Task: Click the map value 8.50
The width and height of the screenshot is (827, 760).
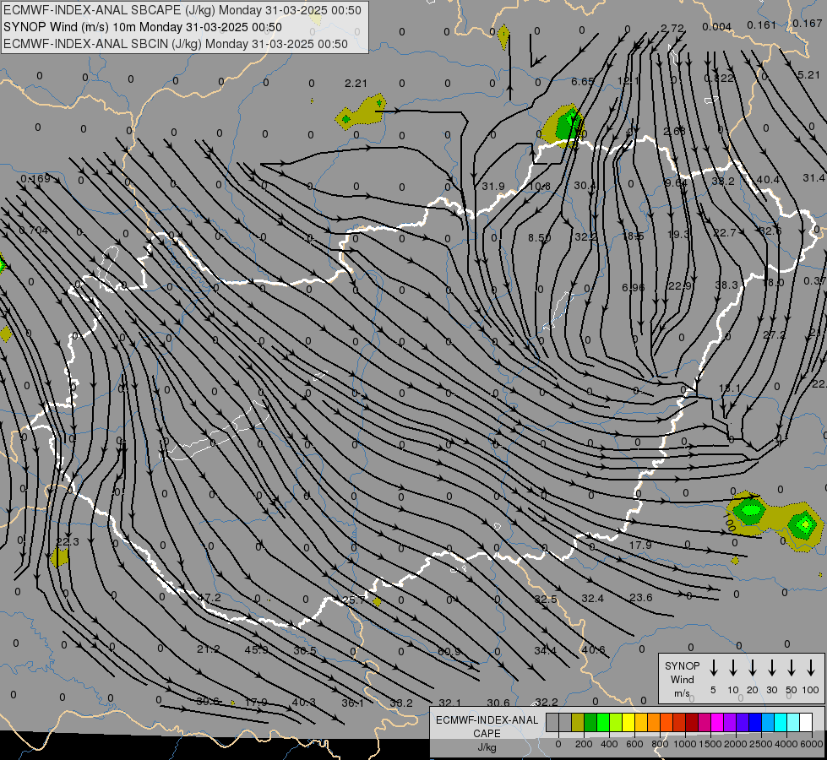Action: [539, 238]
